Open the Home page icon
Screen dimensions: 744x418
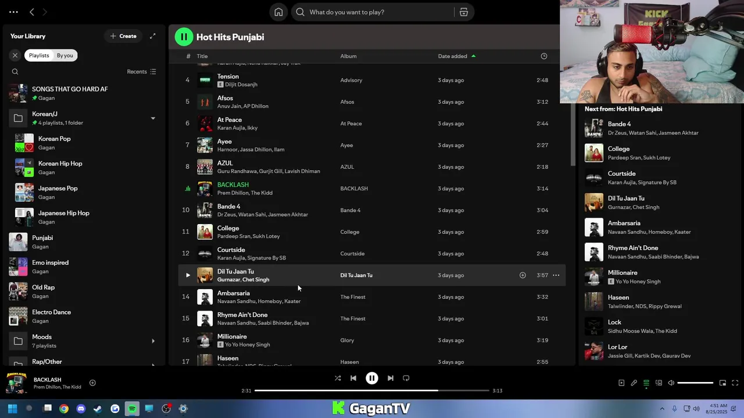pos(278,12)
